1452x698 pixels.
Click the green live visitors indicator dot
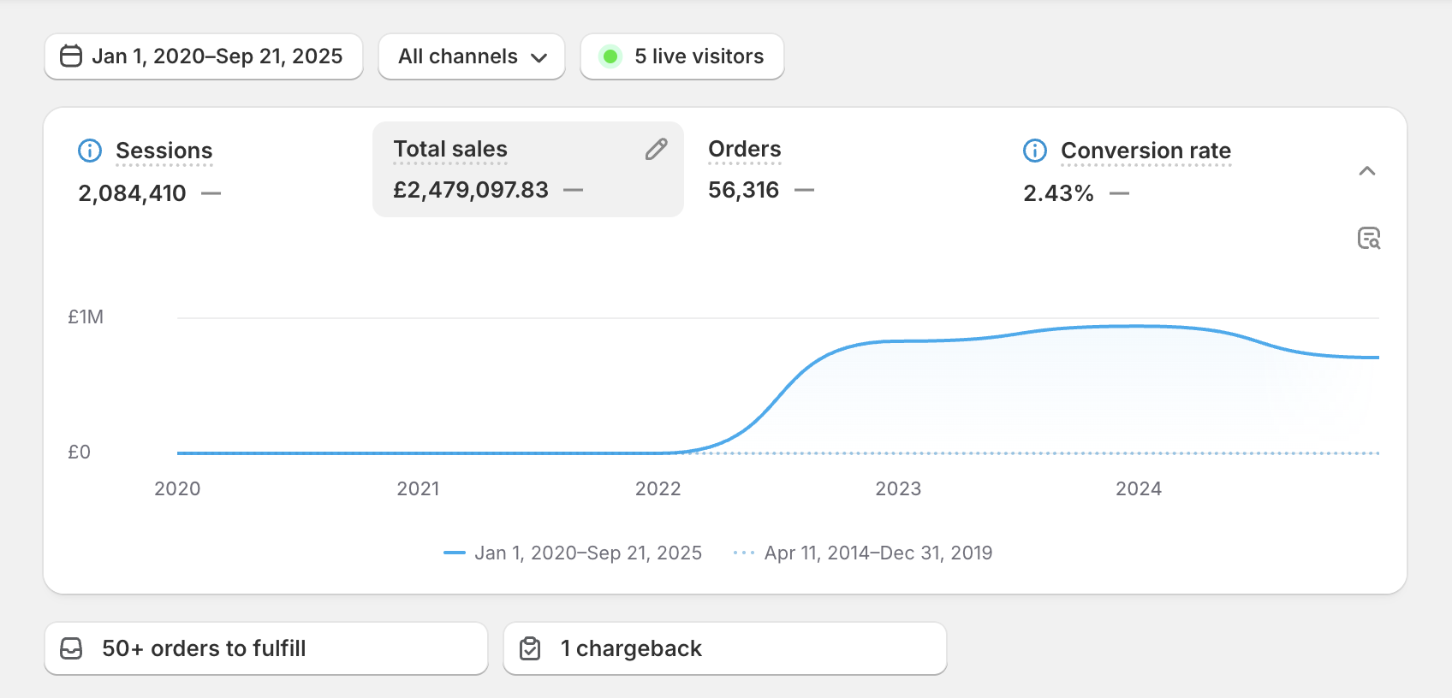click(610, 56)
